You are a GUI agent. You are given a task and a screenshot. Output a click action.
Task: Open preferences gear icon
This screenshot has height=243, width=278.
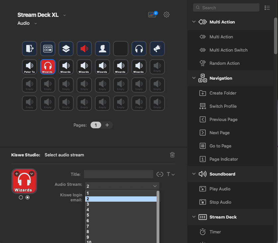tap(166, 15)
